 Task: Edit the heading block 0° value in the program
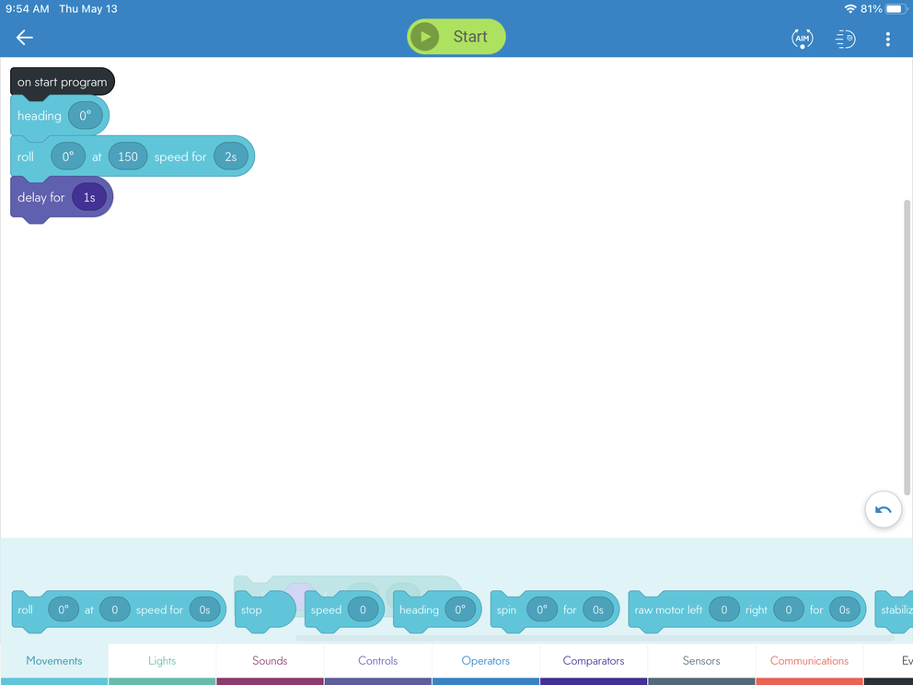click(x=86, y=116)
